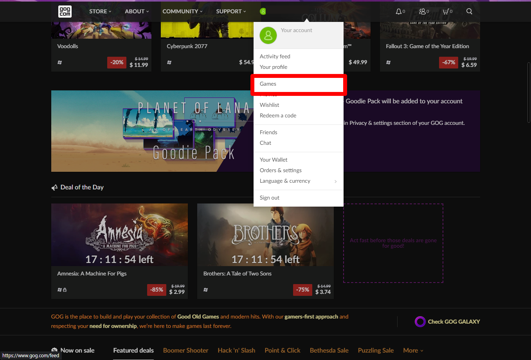The image size is (531, 360).
Task: Open Amnesia: A Machine For Pigs title
Action: pos(92,274)
